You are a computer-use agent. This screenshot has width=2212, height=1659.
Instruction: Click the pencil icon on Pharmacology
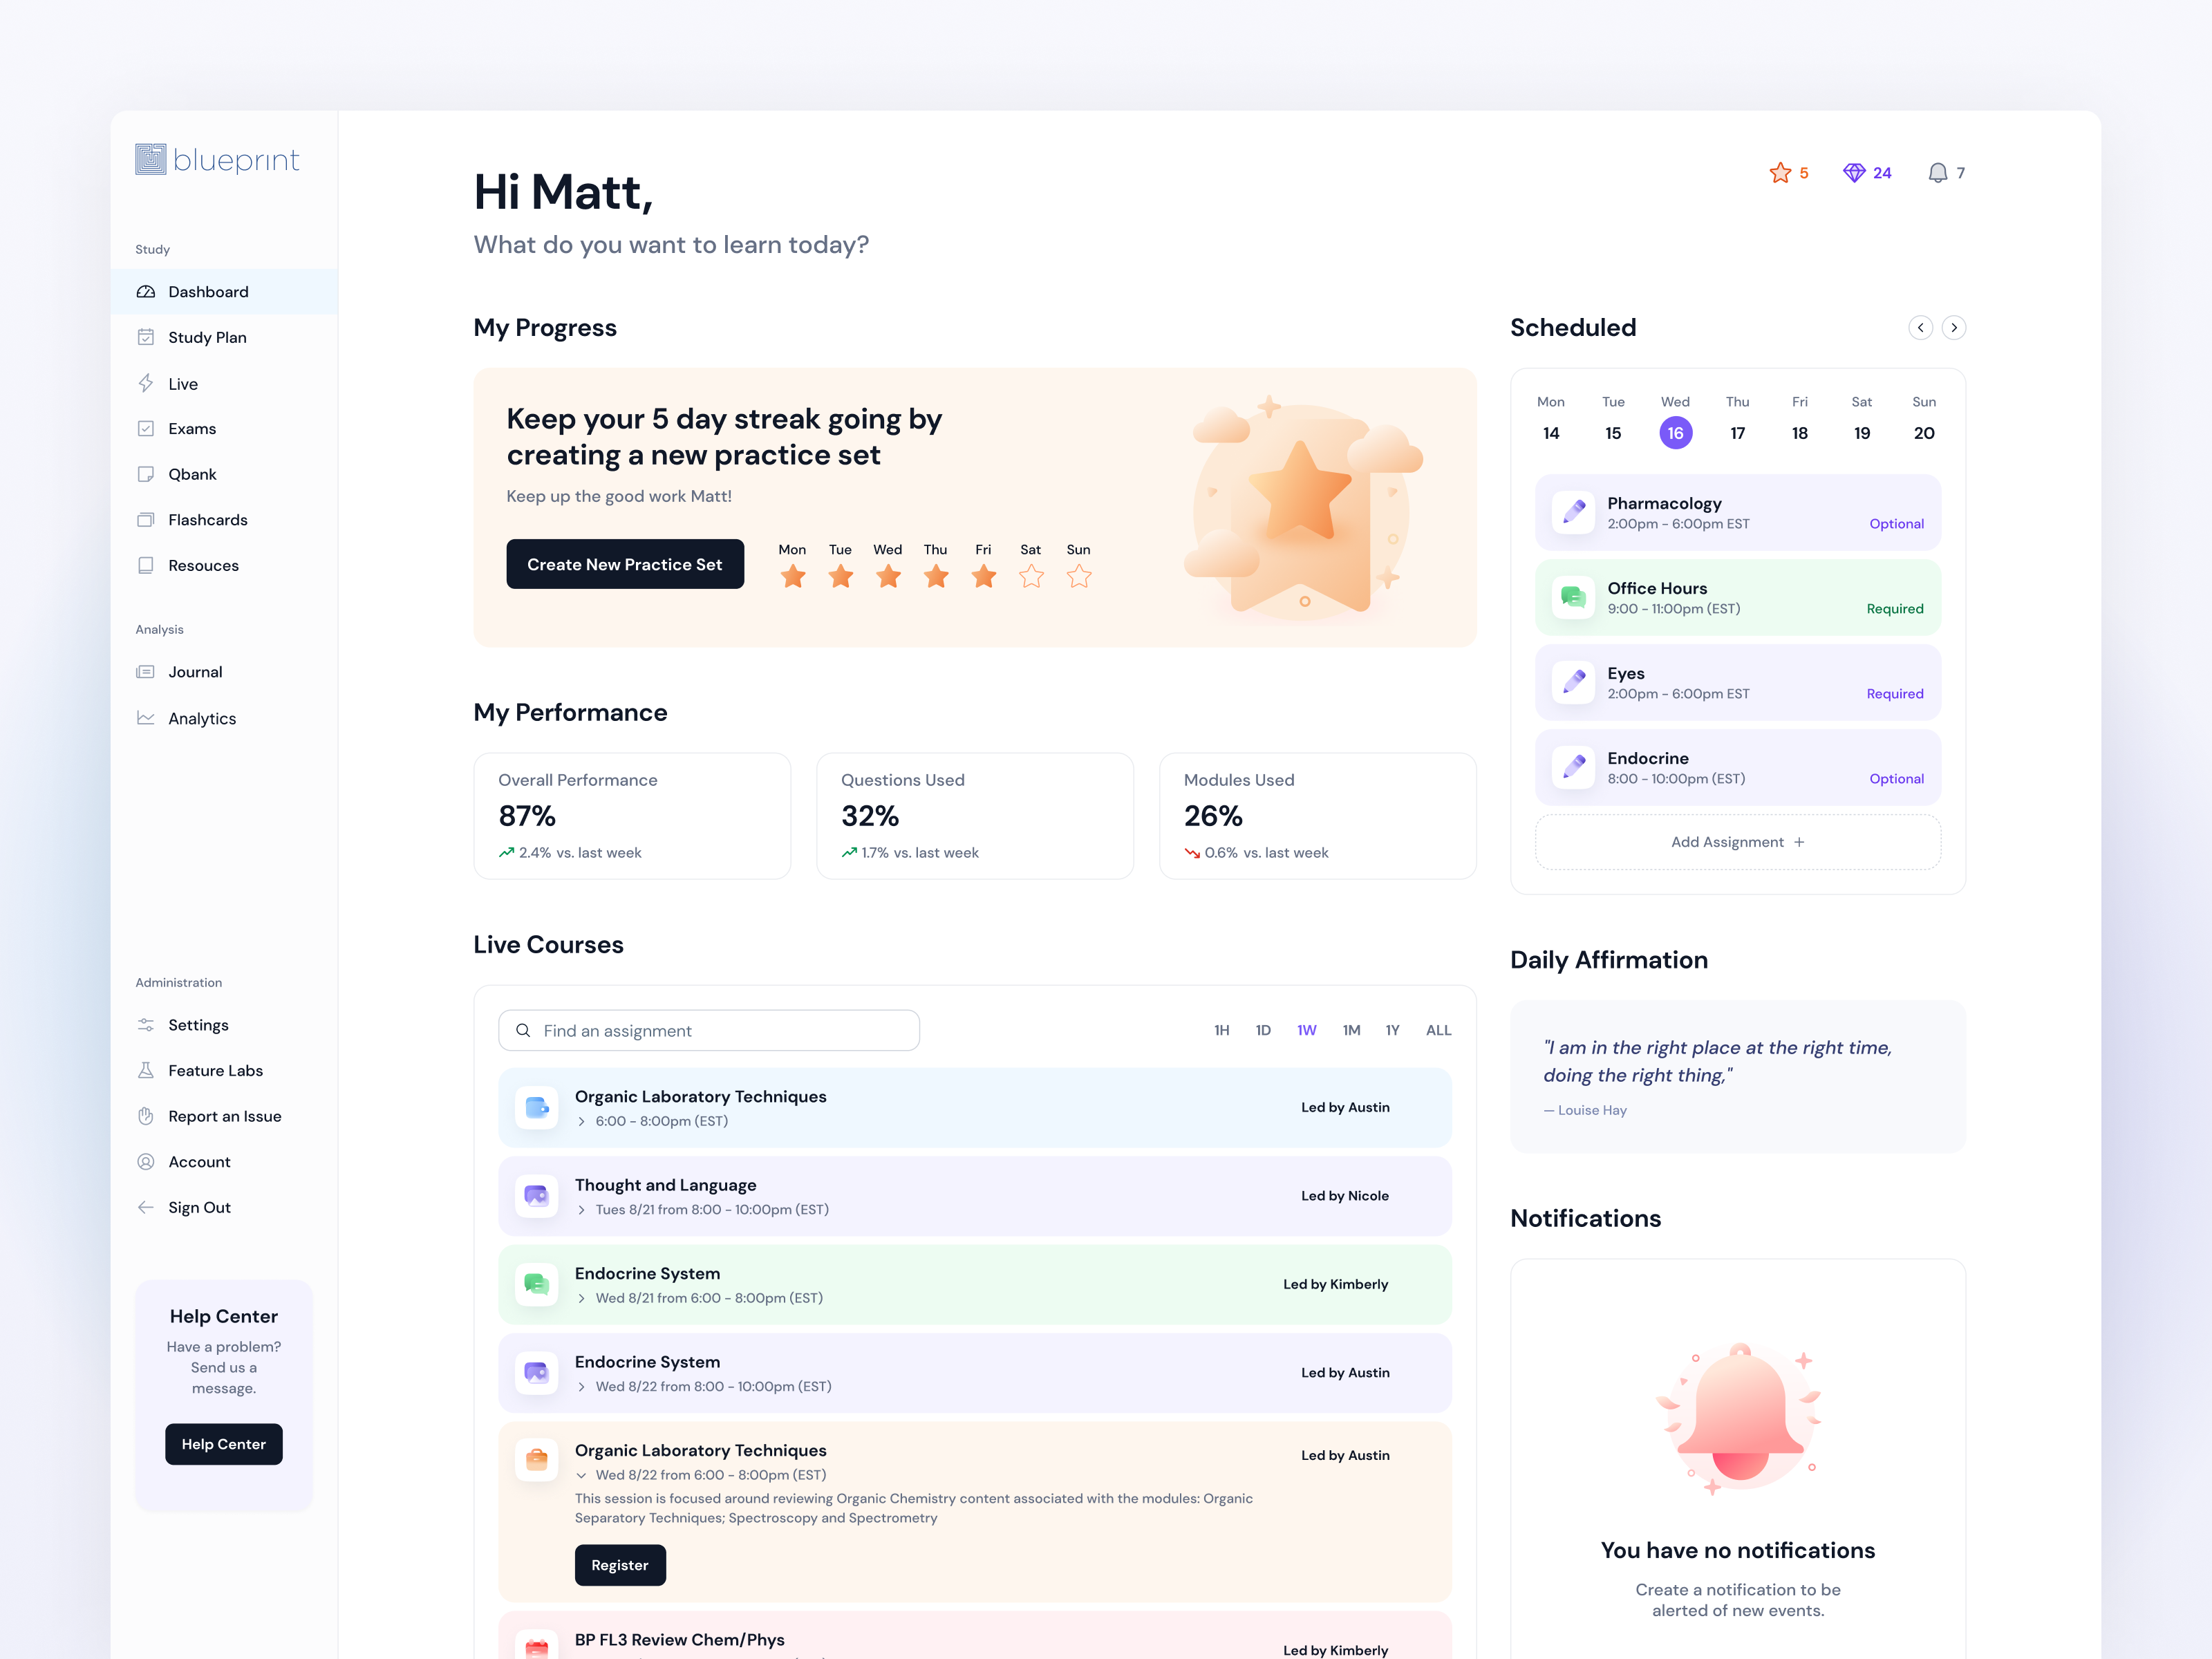click(x=1573, y=512)
